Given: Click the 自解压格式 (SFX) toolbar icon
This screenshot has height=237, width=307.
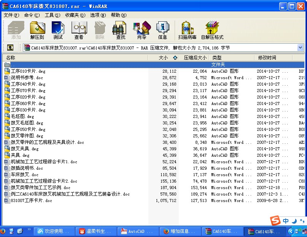Looking at the screenshot, I should click(x=212, y=30).
